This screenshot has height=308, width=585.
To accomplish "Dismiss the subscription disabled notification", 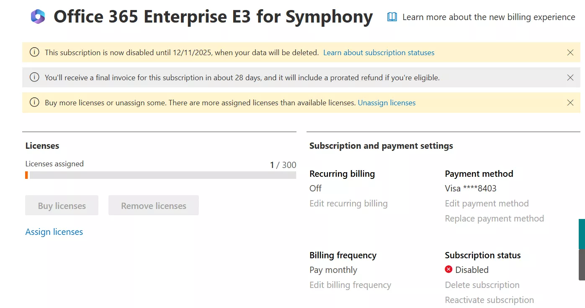I will coord(570,53).
